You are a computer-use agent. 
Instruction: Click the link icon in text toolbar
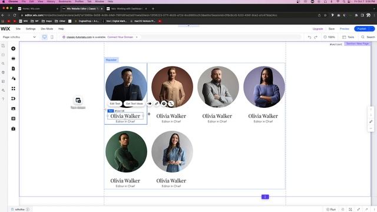click(157, 104)
